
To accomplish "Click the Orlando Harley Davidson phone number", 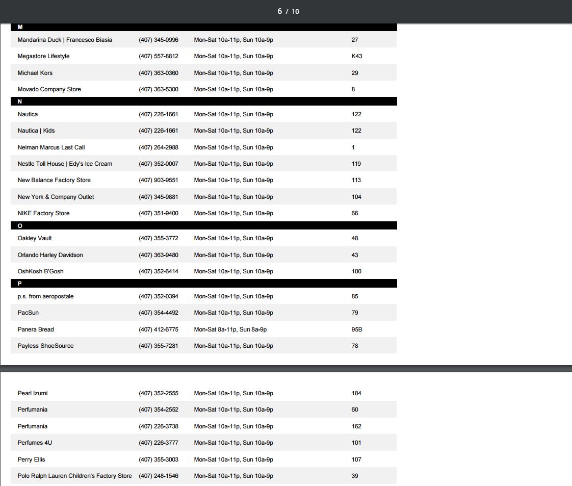I will pos(159,255).
